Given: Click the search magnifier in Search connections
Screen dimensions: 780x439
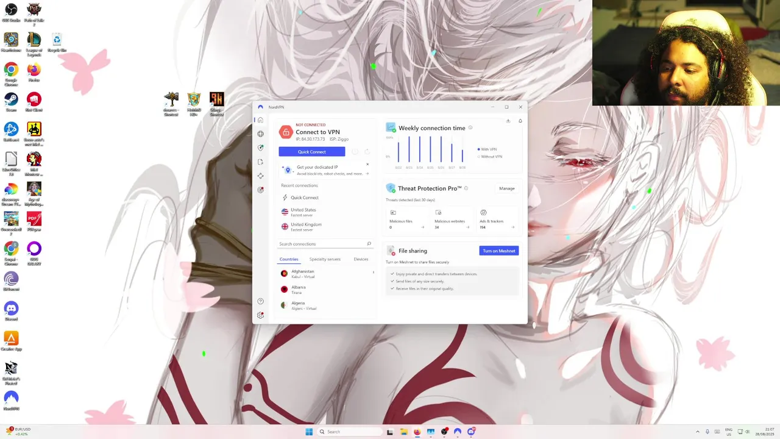Looking at the screenshot, I should click(369, 244).
